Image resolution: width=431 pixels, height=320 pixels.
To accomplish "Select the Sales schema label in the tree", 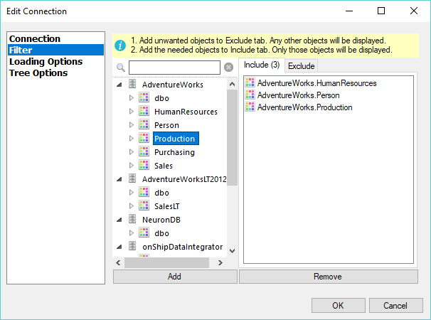I will (x=164, y=166).
